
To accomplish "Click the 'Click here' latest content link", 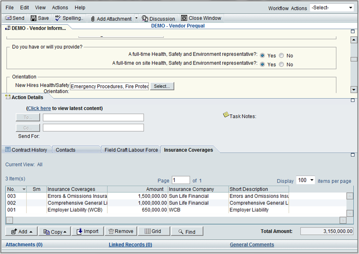I will [39, 108].
